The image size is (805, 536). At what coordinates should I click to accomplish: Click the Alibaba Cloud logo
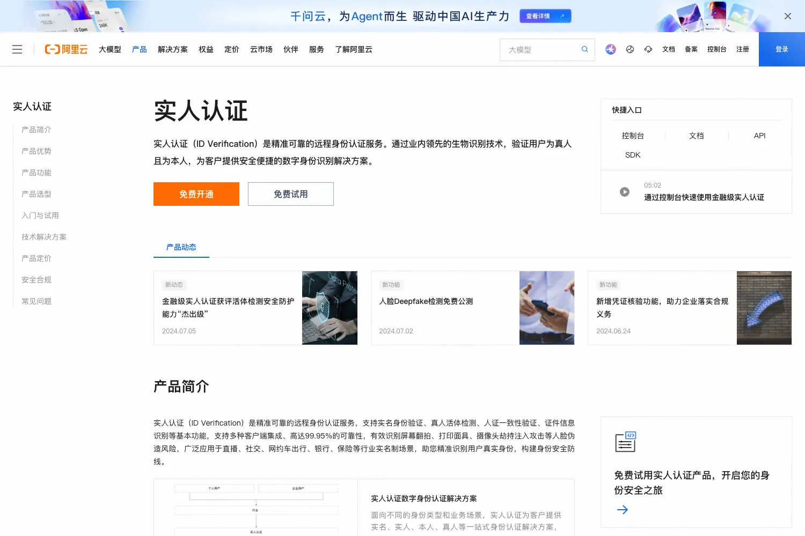click(66, 49)
